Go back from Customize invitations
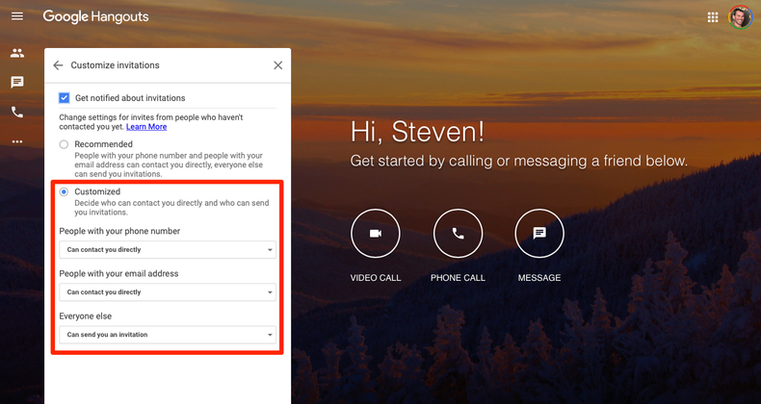 click(x=58, y=65)
